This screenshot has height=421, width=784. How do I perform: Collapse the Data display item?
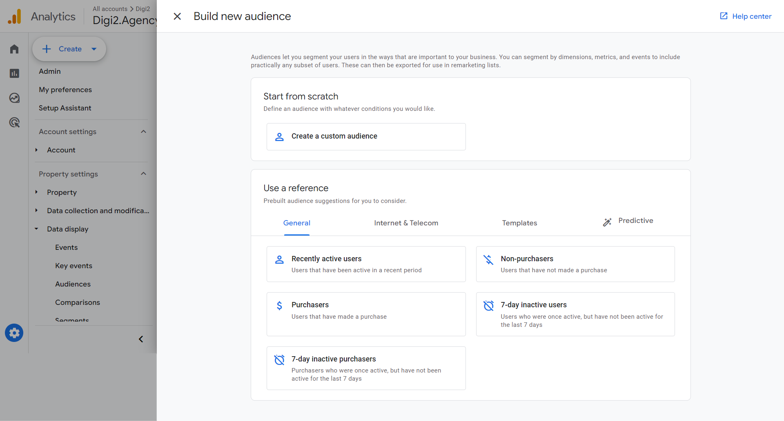(x=36, y=229)
